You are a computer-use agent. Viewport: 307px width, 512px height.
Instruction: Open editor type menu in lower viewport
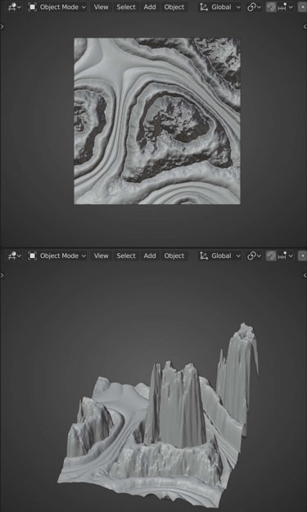pos(14,256)
